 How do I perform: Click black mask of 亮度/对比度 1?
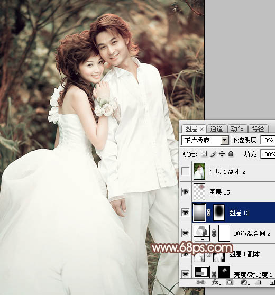click(224, 272)
